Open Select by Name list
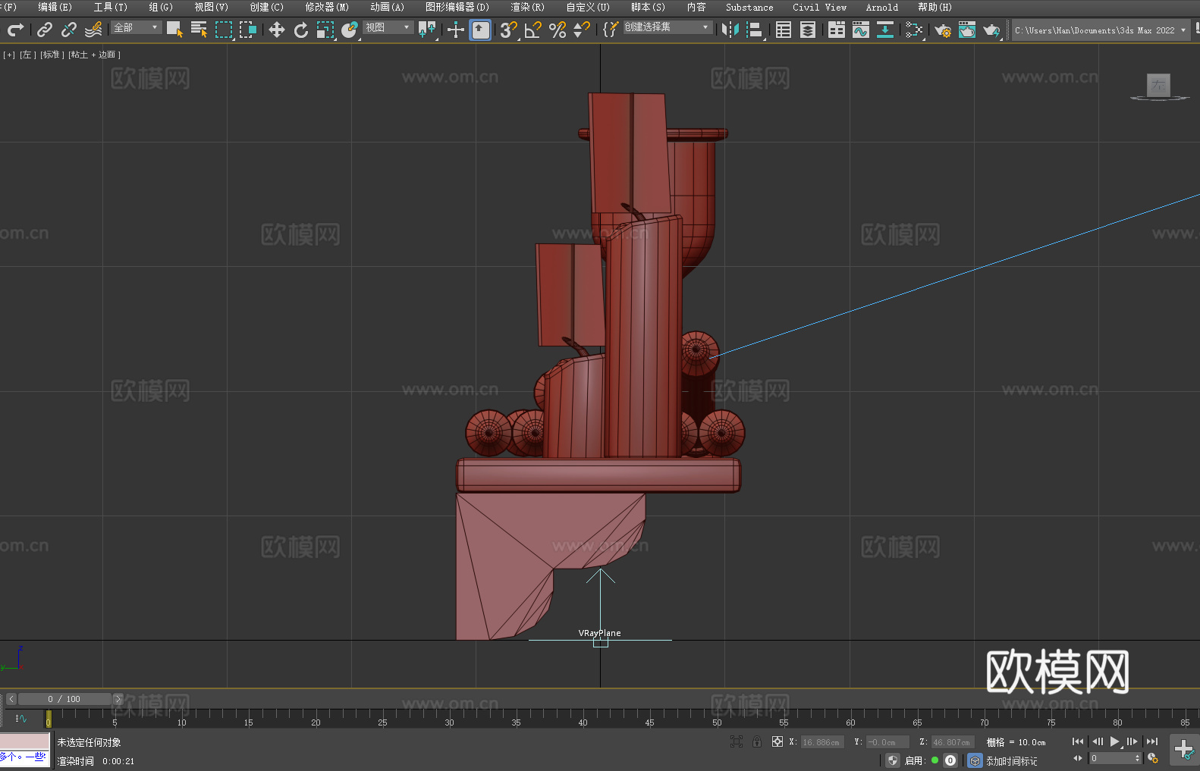 coord(199,30)
